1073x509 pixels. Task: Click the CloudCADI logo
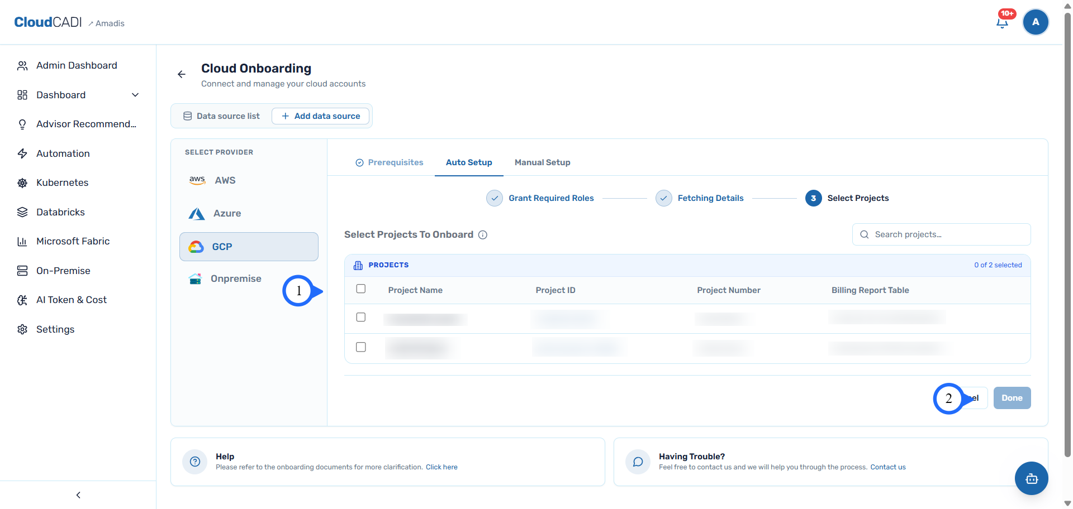pos(48,22)
